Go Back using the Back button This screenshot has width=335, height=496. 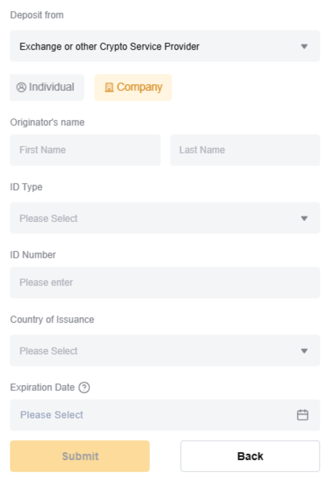pos(250,456)
